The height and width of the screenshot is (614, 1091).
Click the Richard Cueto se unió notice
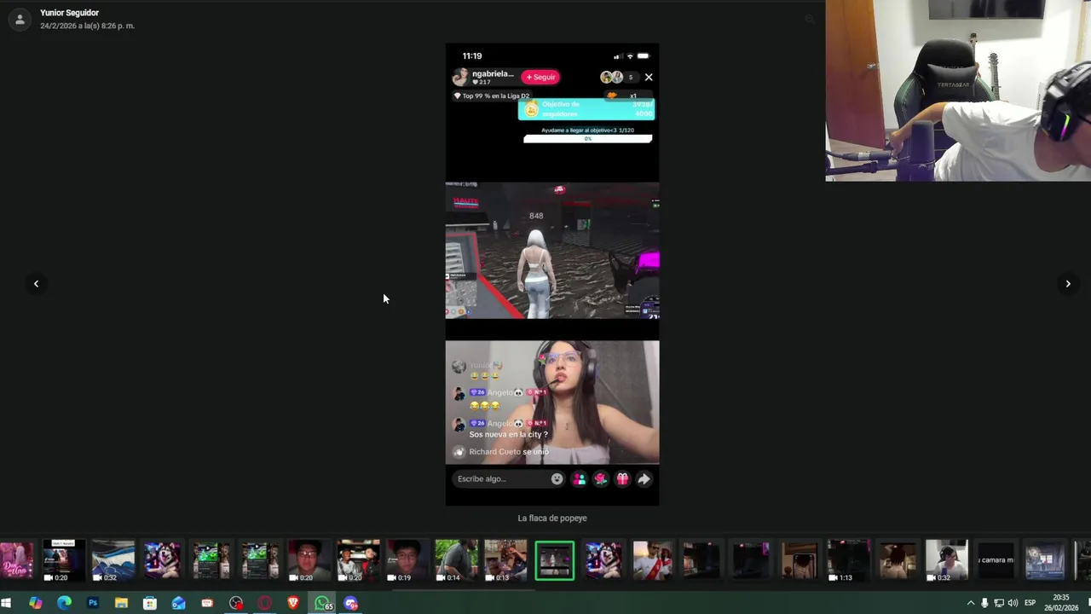(509, 452)
